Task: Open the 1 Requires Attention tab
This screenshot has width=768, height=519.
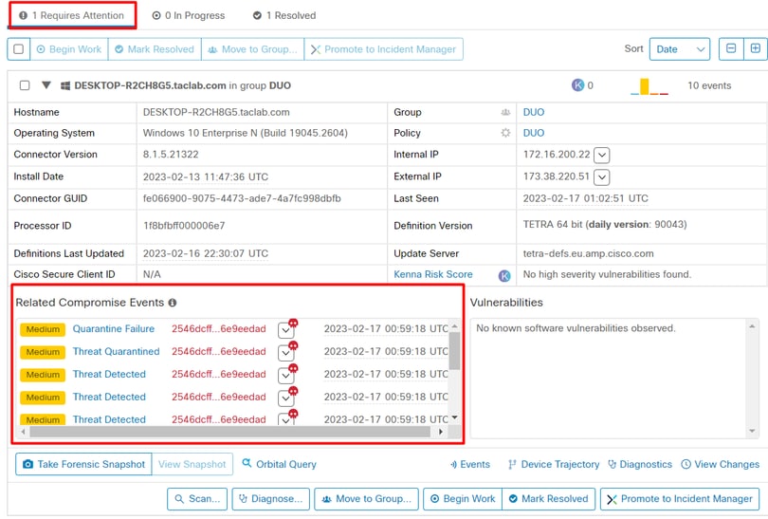Action: click(71, 15)
